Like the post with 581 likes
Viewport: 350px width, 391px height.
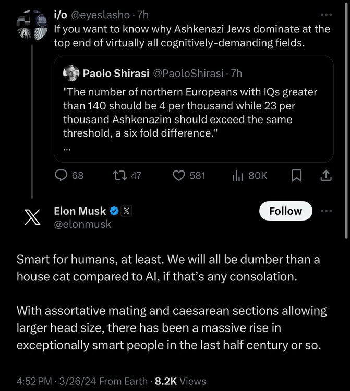[179, 176]
